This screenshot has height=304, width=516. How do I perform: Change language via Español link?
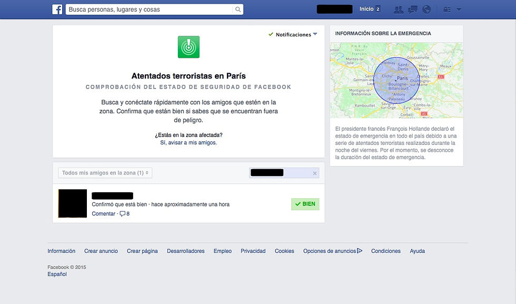pyautogui.click(x=57, y=274)
